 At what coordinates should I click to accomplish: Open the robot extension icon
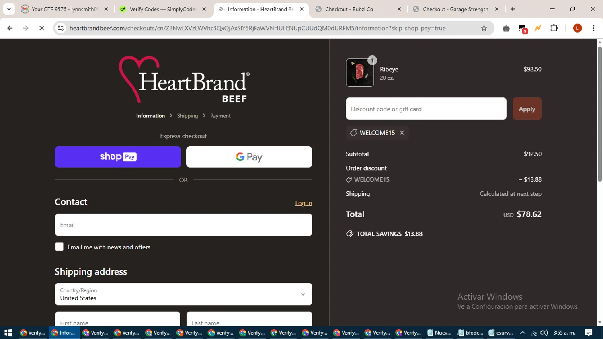pyautogui.click(x=506, y=28)
